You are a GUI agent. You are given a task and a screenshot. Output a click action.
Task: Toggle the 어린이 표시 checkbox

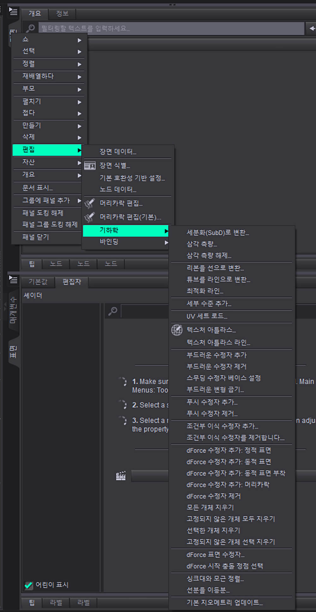[28, 585]
